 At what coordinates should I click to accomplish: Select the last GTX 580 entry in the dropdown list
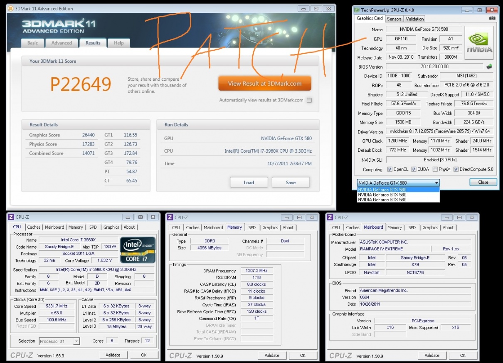pyautogui.click(x=382, y=200)
